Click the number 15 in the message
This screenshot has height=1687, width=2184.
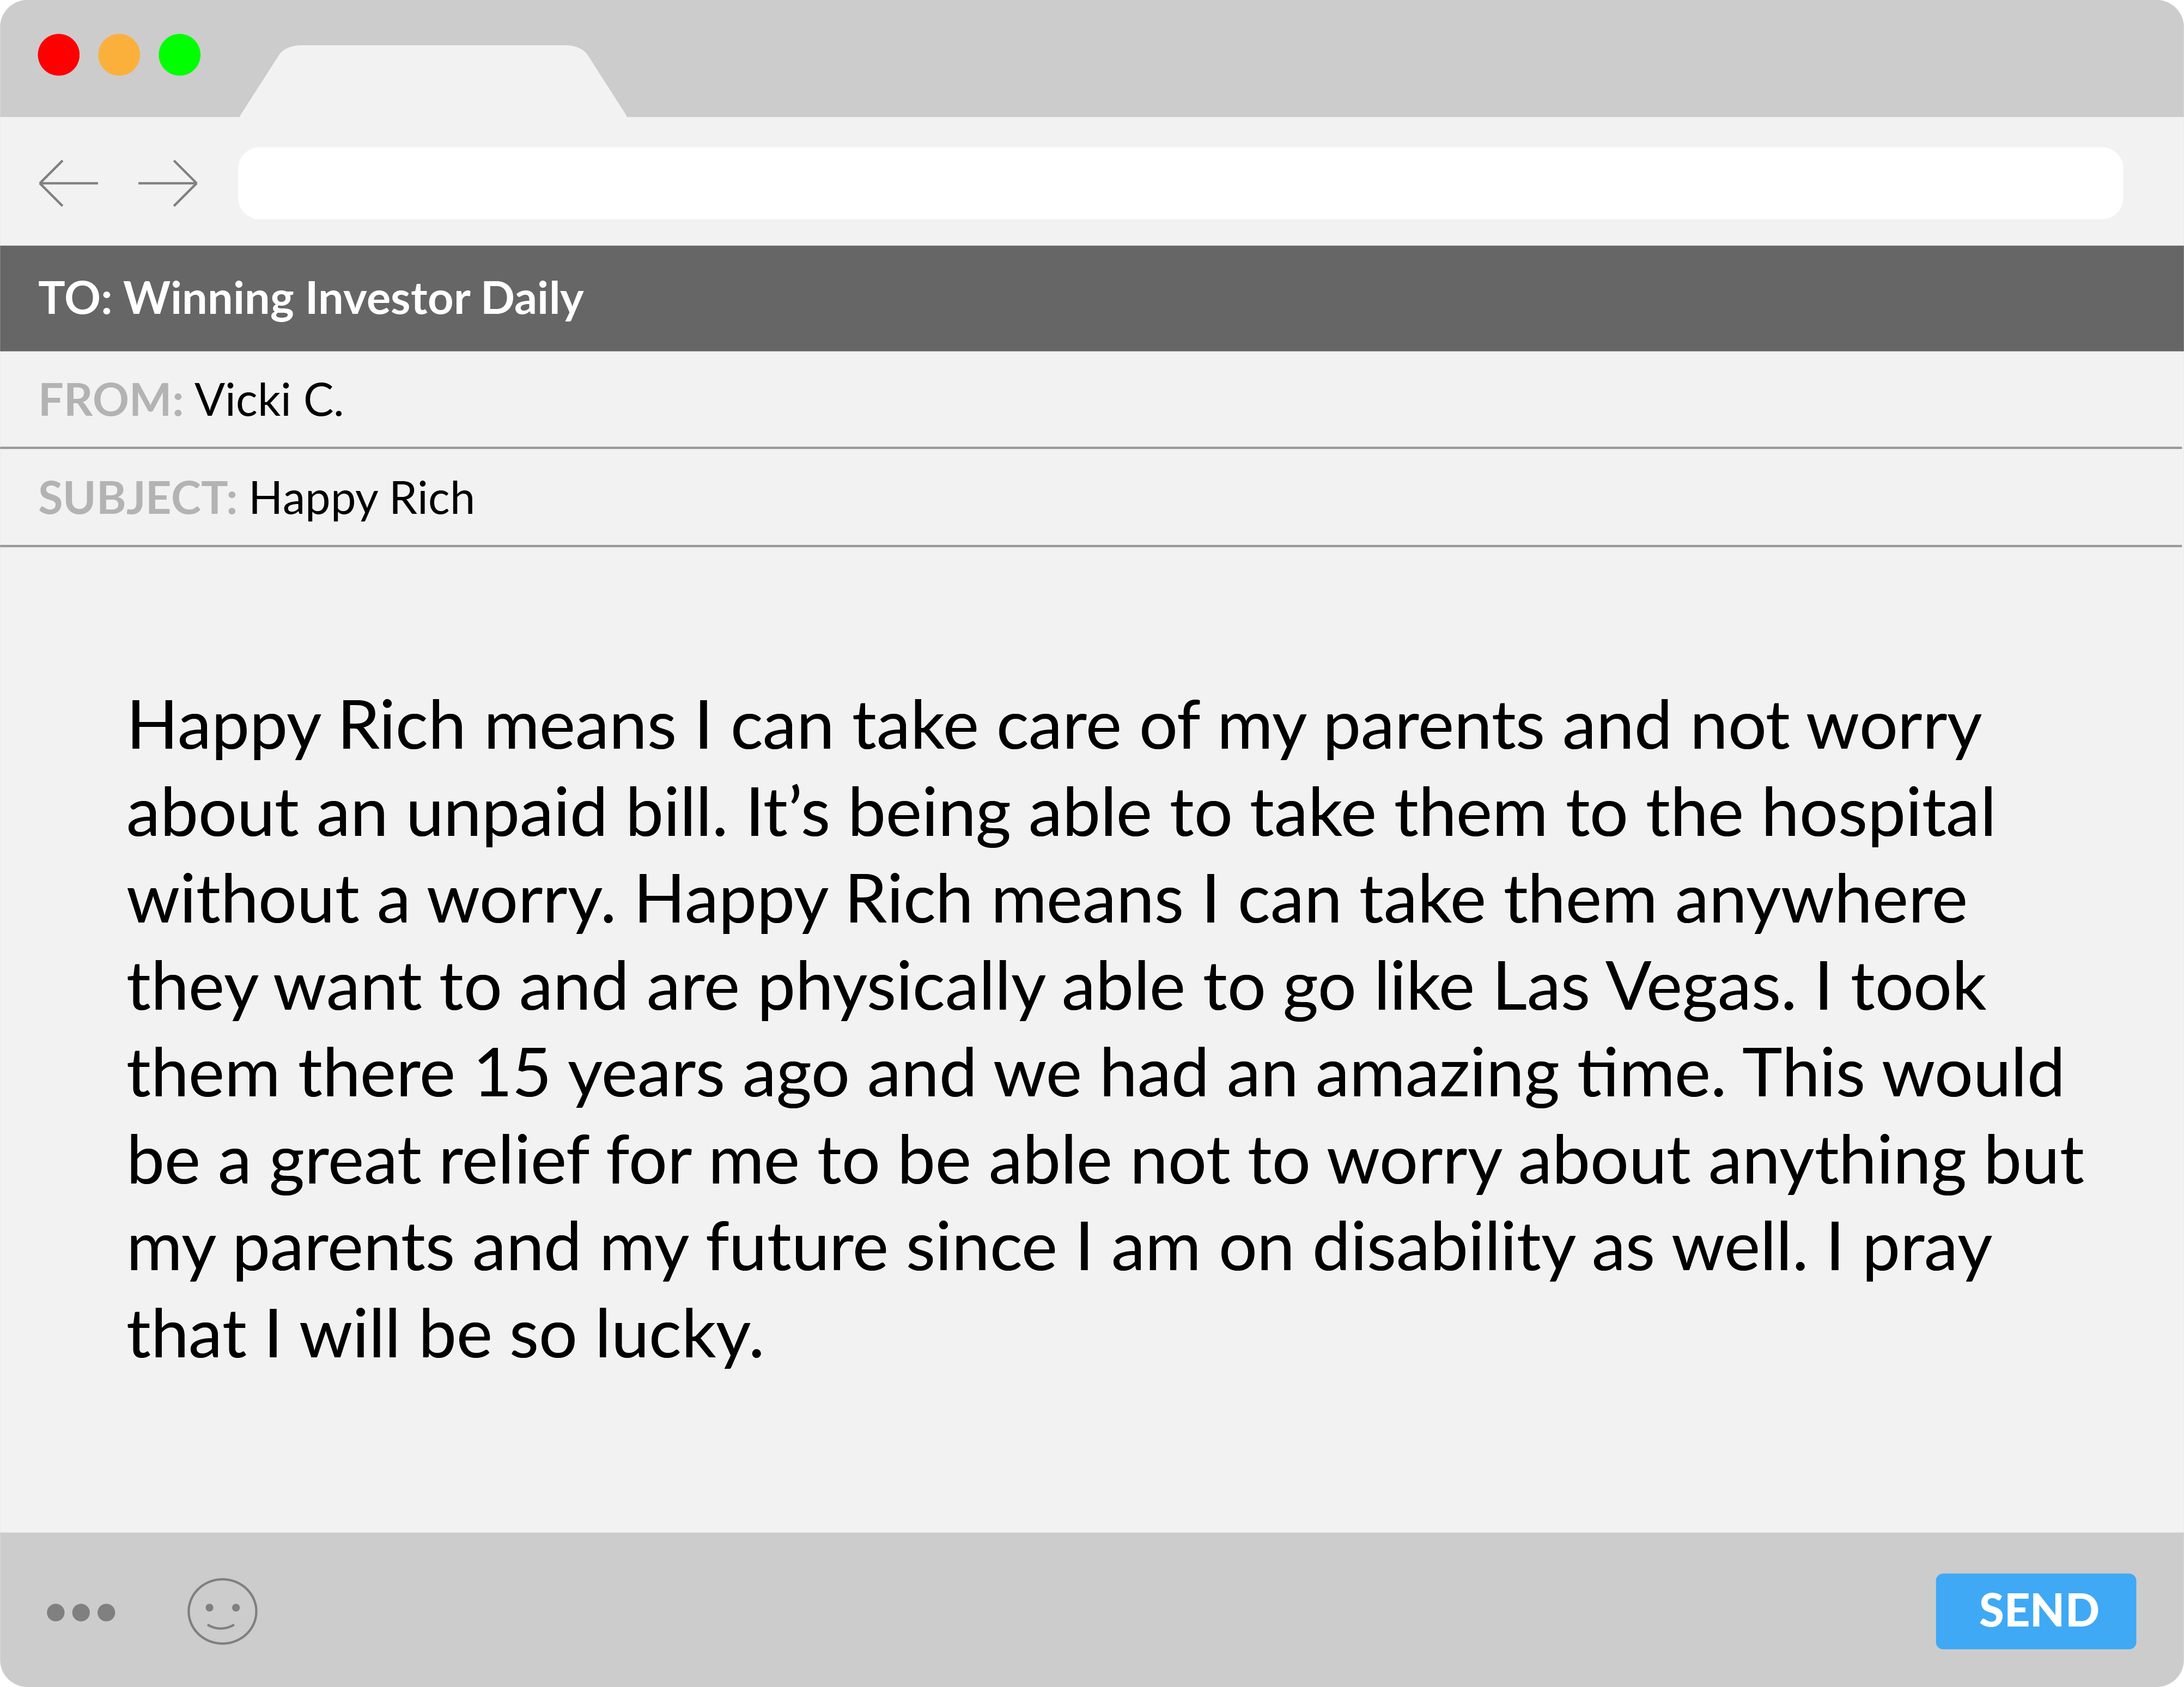(x=511, y=1074)
